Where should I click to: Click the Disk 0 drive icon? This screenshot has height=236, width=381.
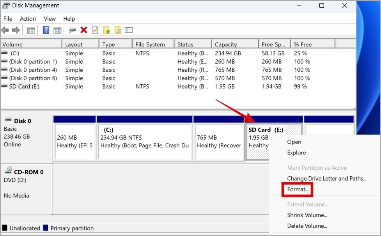(8, 120)
